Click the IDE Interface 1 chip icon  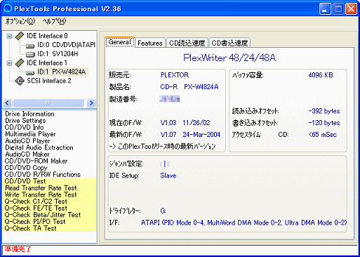[20, 62]
